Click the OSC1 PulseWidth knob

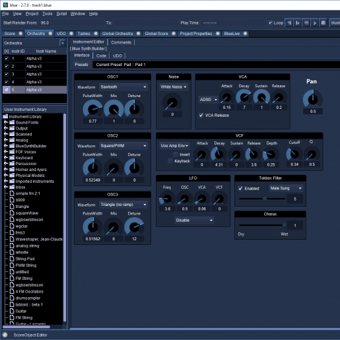point(92,109)
